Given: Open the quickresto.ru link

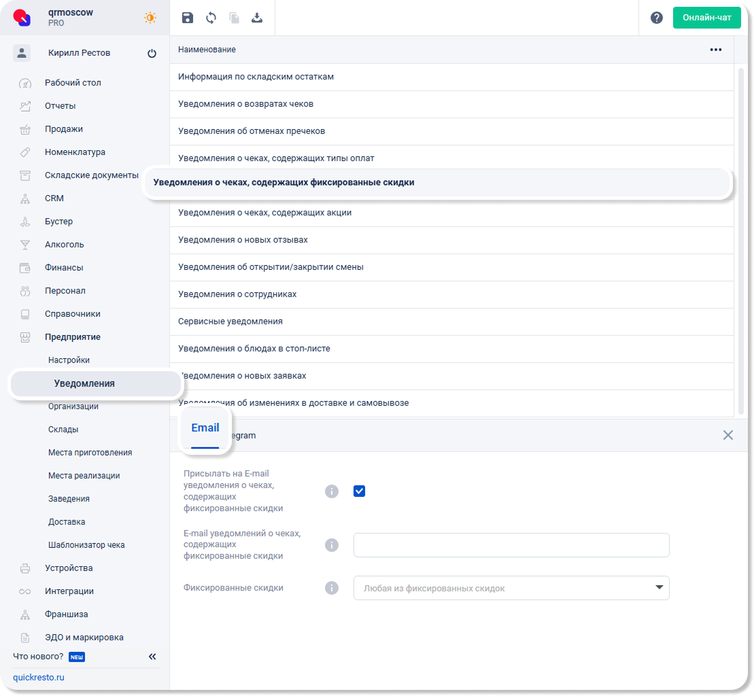Looking at the screenshot, I should pos(39,677).
